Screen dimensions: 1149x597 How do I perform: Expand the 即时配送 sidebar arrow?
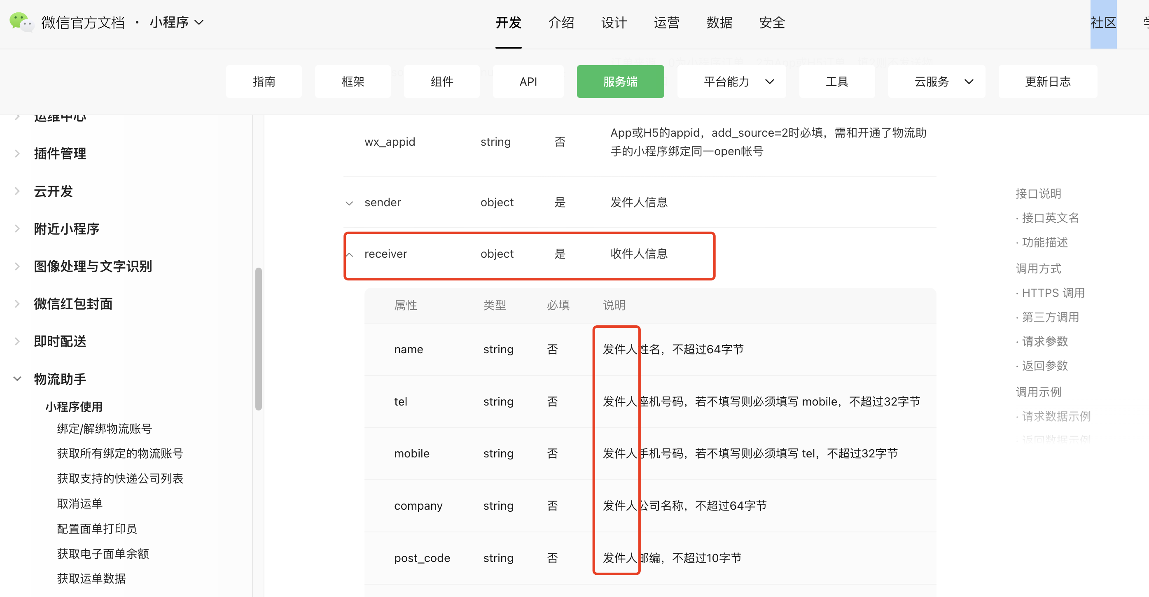[17, 341]
